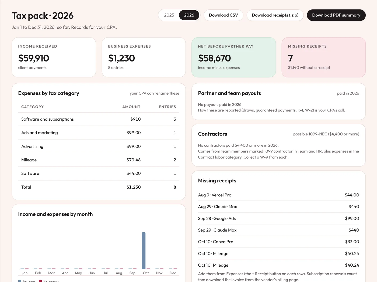Click the CATEGORY column header
Viewport: 377px width, 282px height.
click(32, 107)
